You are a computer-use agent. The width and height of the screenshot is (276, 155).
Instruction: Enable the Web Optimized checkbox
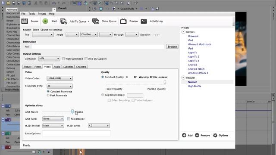tap(63, 59)
